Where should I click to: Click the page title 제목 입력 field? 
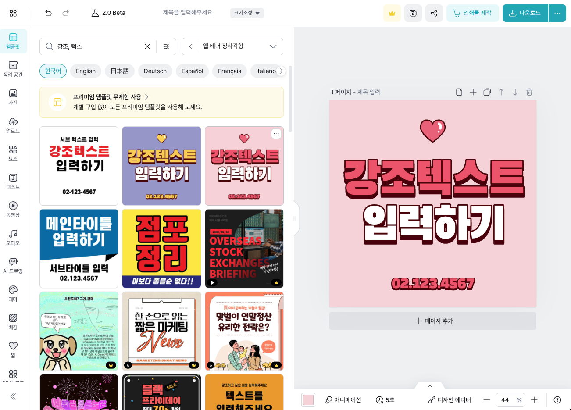[369, 92]
